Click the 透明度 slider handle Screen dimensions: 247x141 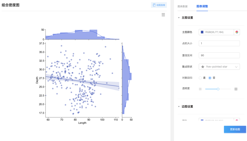(218, 89)
